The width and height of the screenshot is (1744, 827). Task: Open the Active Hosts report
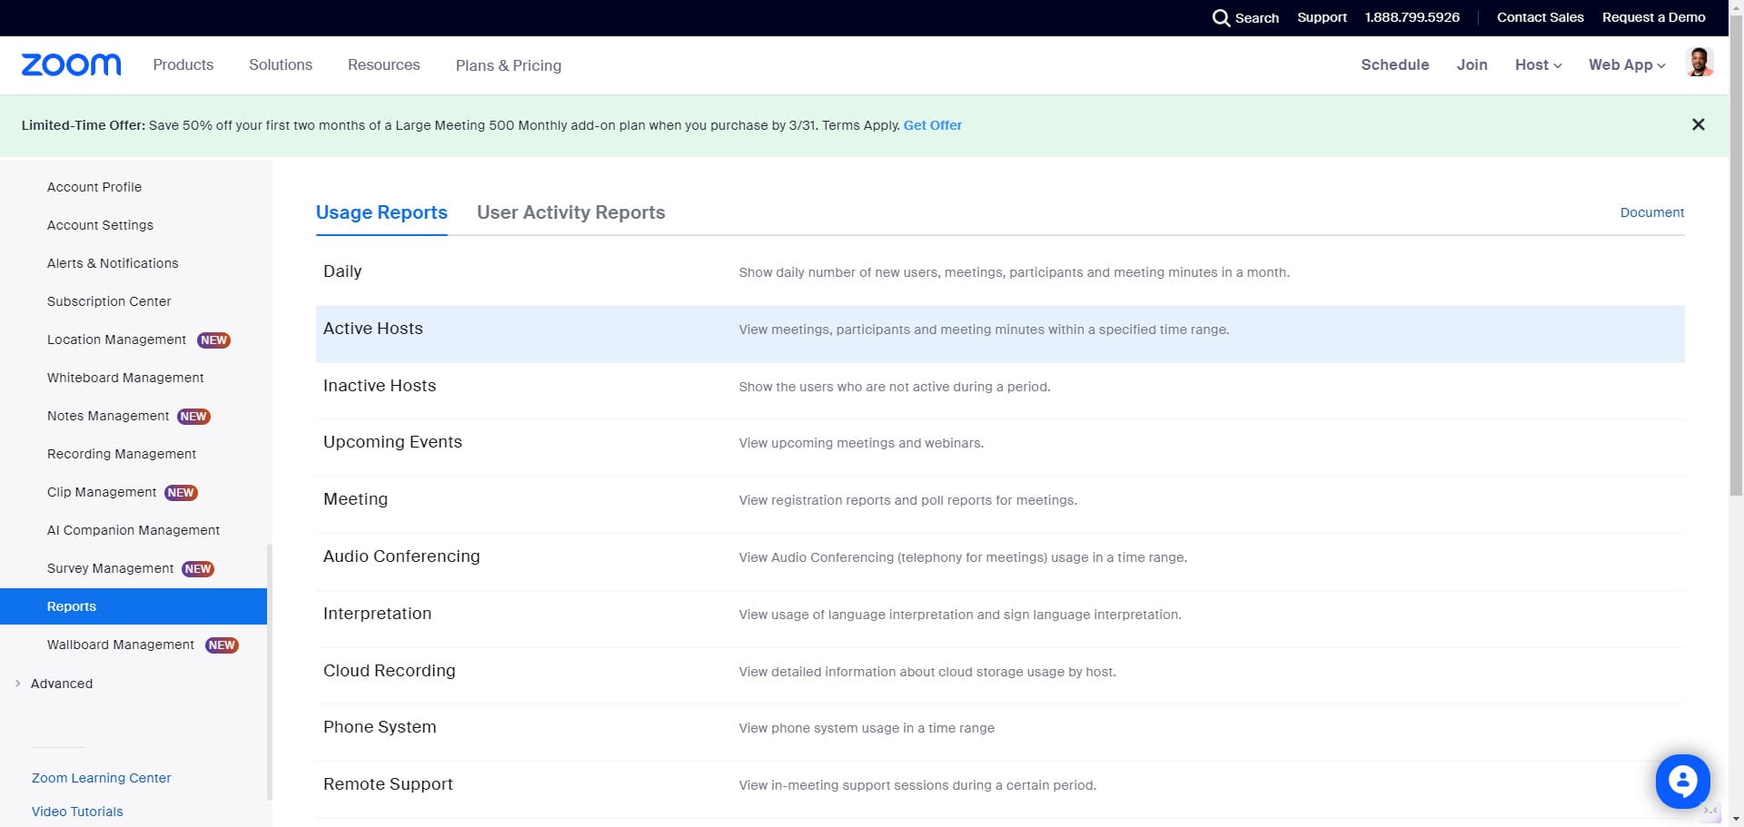pos(373,329)
